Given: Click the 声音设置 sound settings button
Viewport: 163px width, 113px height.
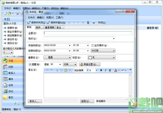Looking at the screenshot, I should click(x=90, y=65).
